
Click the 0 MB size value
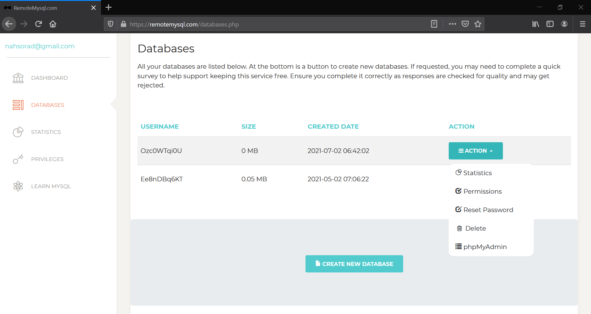[250, 151]
